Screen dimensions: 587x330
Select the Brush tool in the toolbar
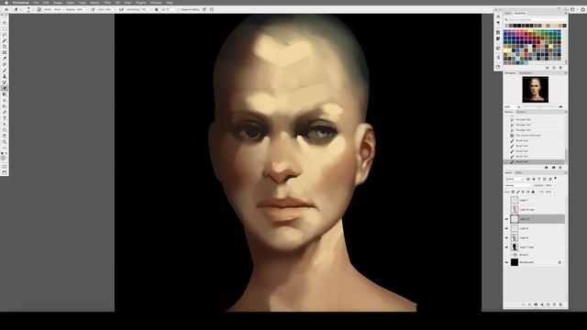click(5, 71)
